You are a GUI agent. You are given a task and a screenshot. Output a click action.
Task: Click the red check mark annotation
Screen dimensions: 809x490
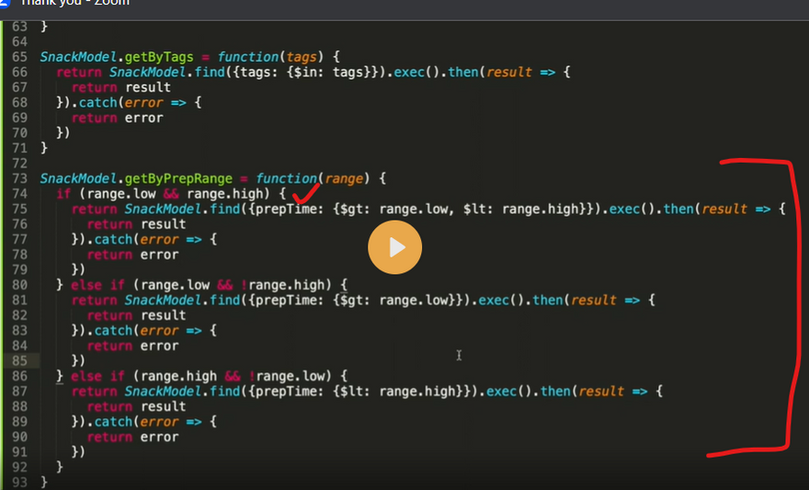pyautogui.click(x=304, y=193)
